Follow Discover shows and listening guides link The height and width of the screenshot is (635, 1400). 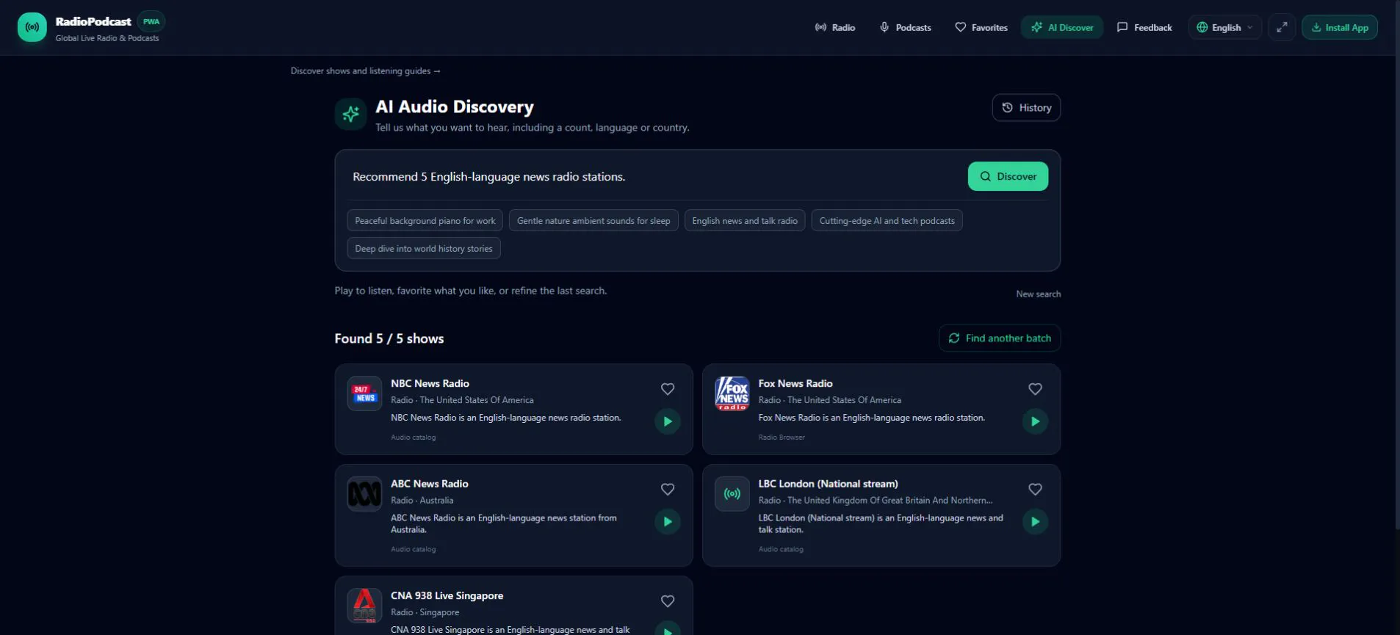pyautogui.click(x=366, y=70)
